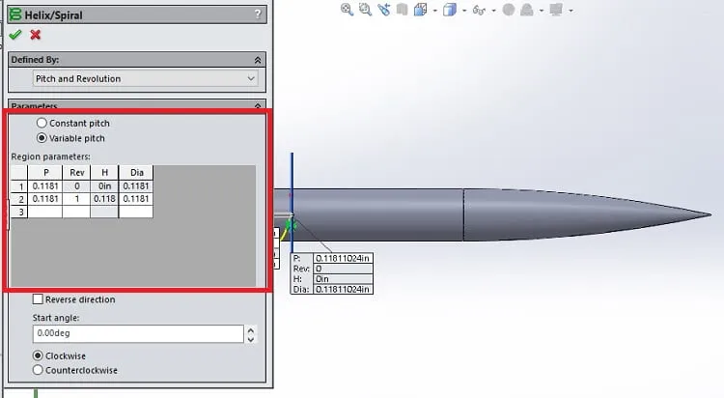Activate the Zoom to Area tool
This screenshot has height=398, width=724.
click(365, 10)
